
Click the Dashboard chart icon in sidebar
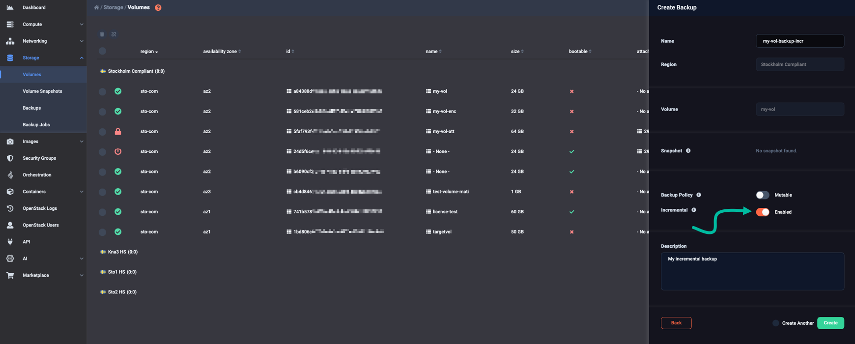click(x=10, y=7)
